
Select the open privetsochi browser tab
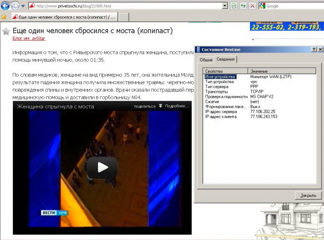coord(64,17)
